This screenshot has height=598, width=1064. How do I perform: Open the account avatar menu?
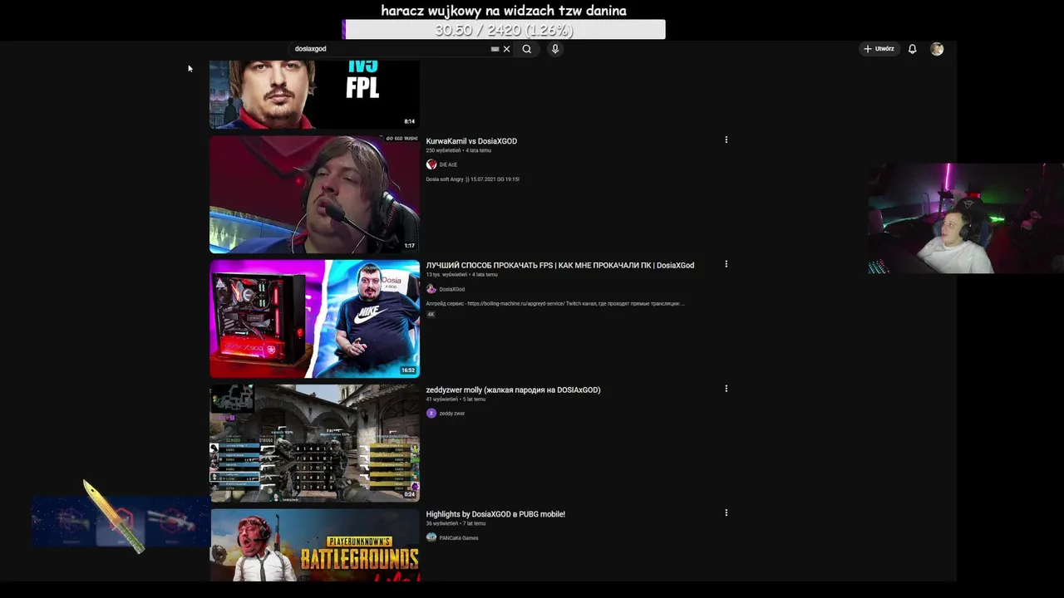click(x=937, y=49)
